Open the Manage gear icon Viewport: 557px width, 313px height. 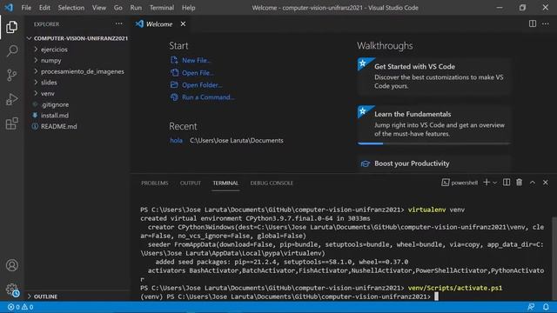point(11,290)
